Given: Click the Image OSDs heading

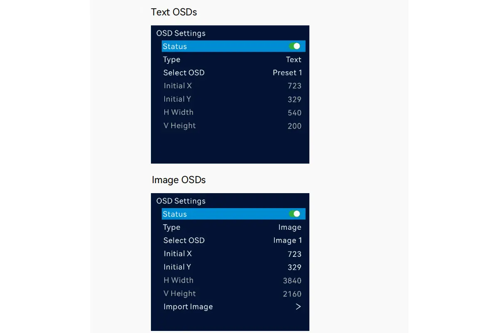Looking at the screenshot, I should [x=179, y=180].
